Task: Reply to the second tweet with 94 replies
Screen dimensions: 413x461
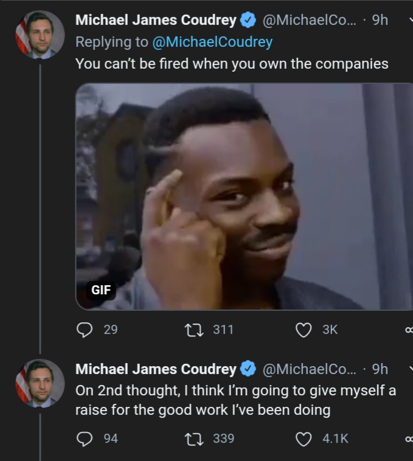Action: 85,438
